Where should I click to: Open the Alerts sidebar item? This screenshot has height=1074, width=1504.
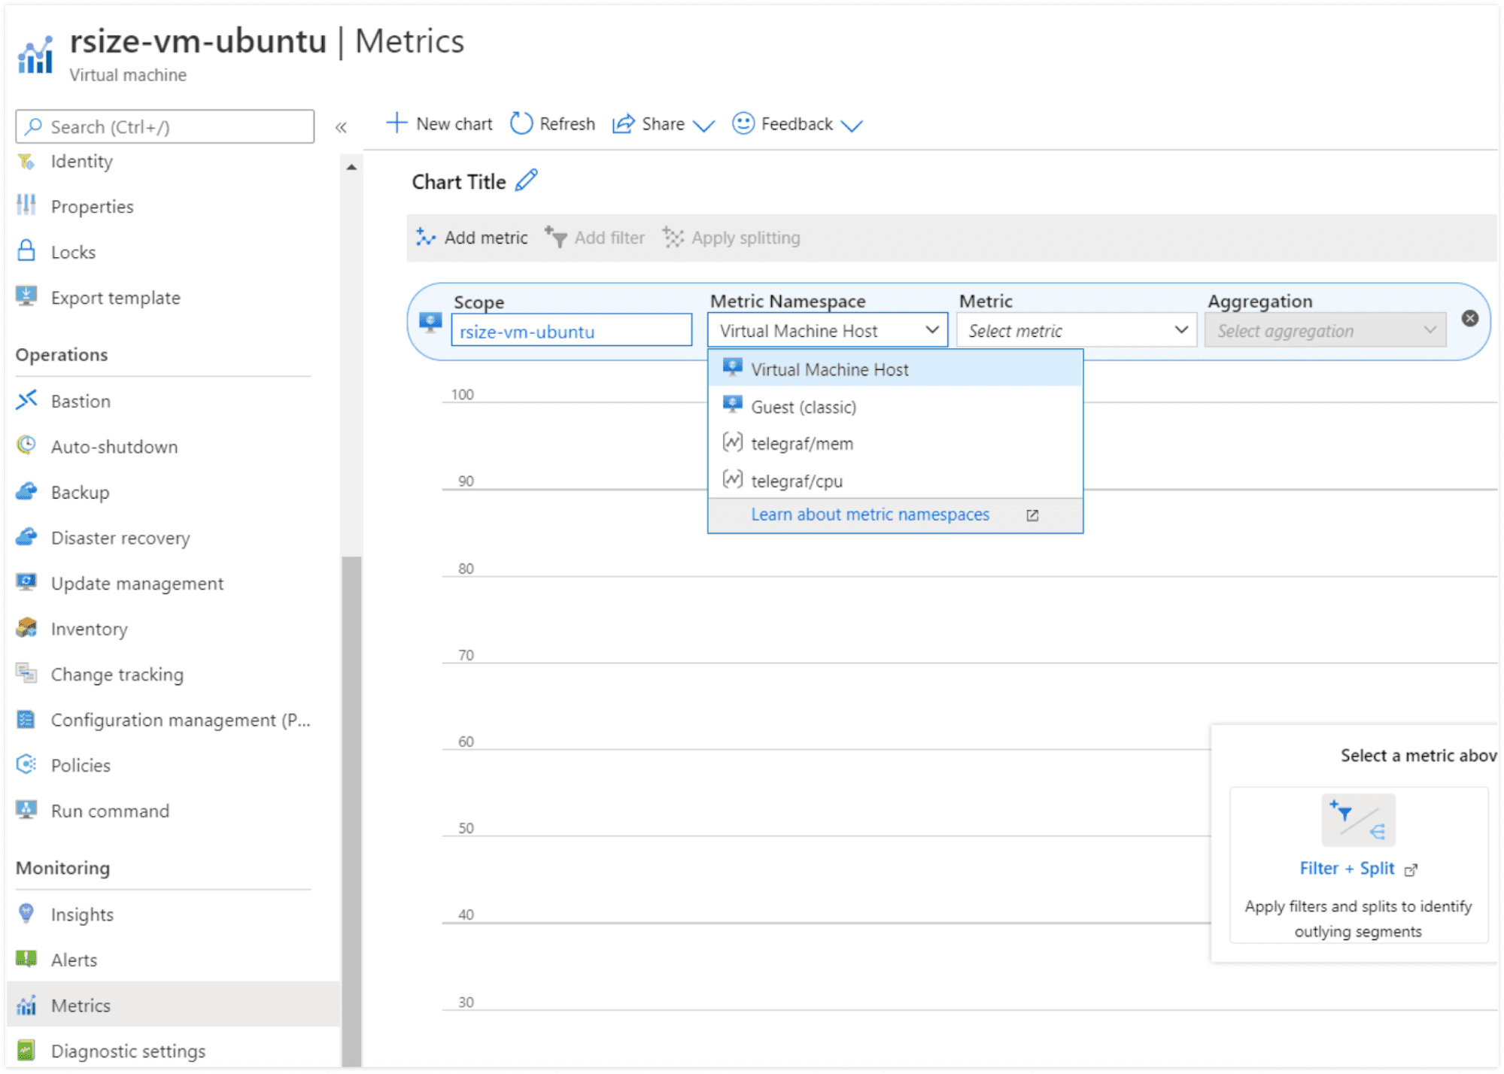[74, 960]
